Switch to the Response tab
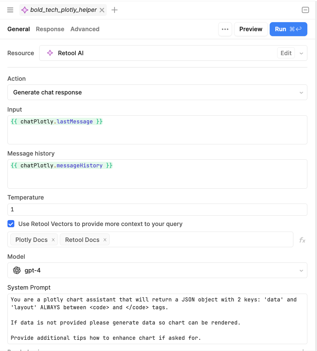The image size is (317, 351). click(x=50, y=29)
